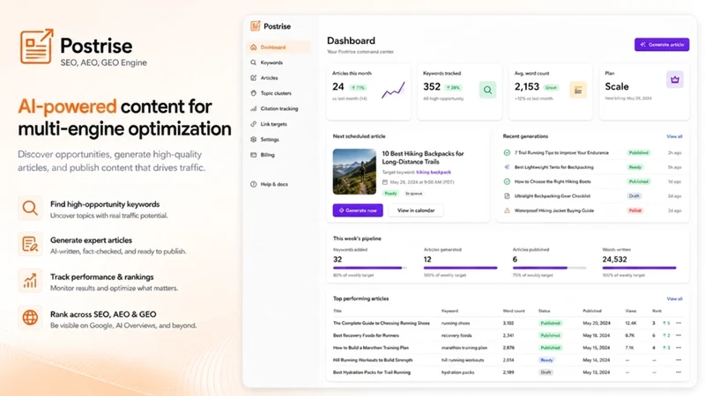Click the yellow document icon on Avg. word count card
Viewport: 705px width, 396px height.
[578, 90]
